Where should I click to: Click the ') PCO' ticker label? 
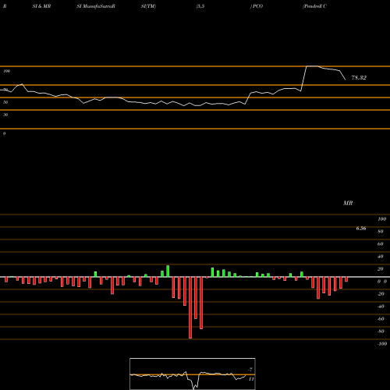(x=257, y=6)
